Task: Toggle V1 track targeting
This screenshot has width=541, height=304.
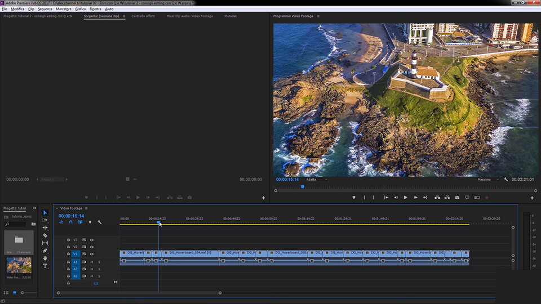Action: click(x=75, y=254)
